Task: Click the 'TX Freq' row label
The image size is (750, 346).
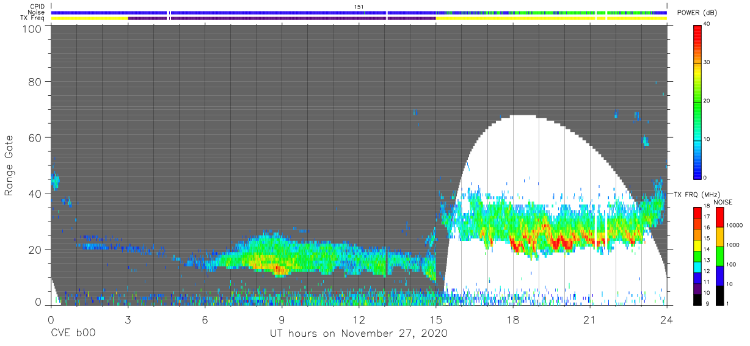Action: [x=34, y=18]
